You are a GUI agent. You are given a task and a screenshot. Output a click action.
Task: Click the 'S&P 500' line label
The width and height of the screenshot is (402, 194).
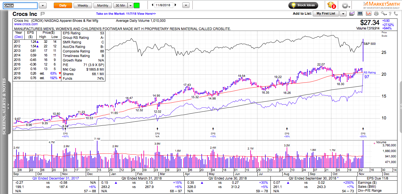pyautogui.click(x=370, y=44)
